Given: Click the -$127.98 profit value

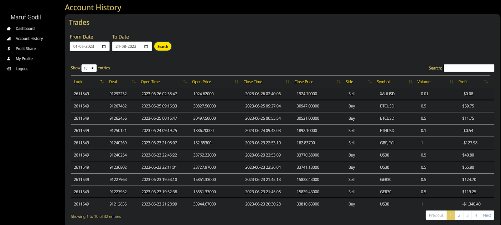Looking at the screenshot, I should coord(470,143).
